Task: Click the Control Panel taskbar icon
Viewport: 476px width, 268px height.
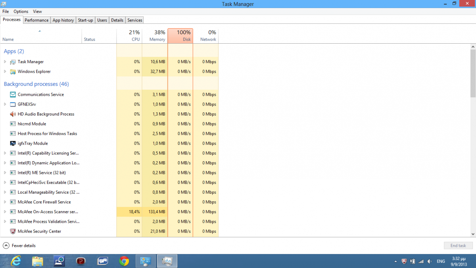Action: [146, 261]
